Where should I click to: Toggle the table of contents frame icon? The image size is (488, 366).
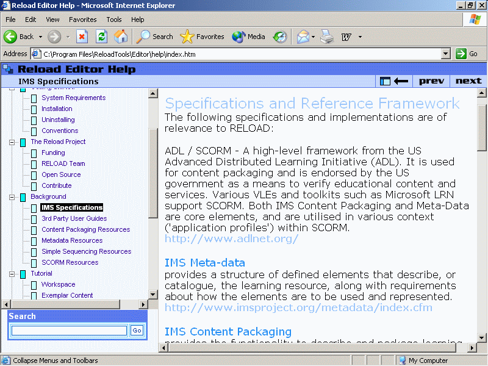[385, 81]
